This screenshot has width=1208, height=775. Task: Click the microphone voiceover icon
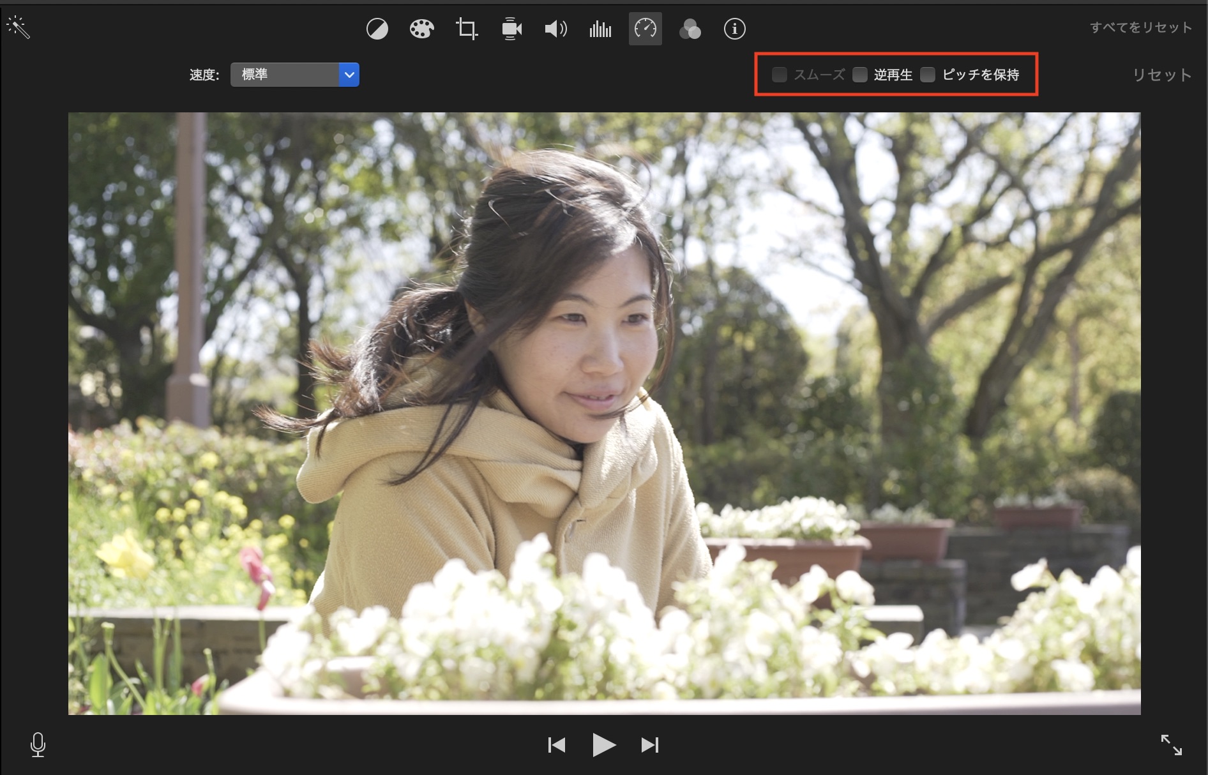pyautogui.click(x=38, y=744)
